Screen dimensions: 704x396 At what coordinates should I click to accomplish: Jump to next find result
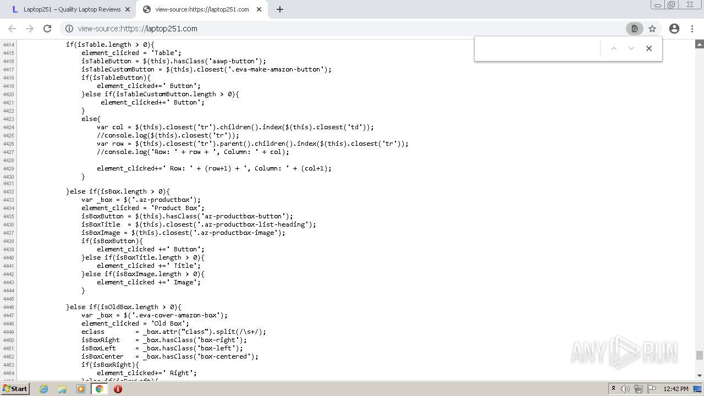(x=631, y=48)
